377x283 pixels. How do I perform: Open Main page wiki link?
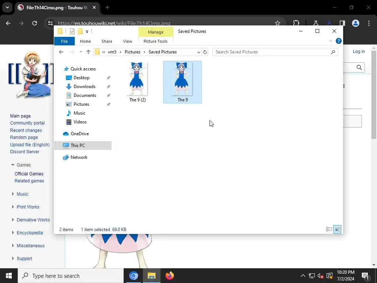point(20,116)
